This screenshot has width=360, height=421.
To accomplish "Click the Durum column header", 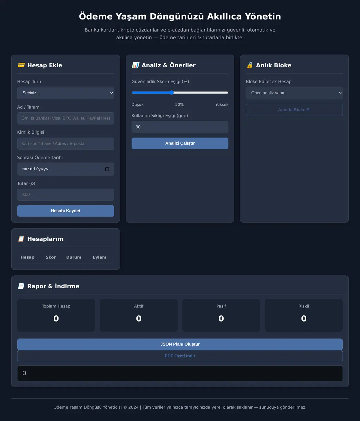I will click(x=74, y=257).
